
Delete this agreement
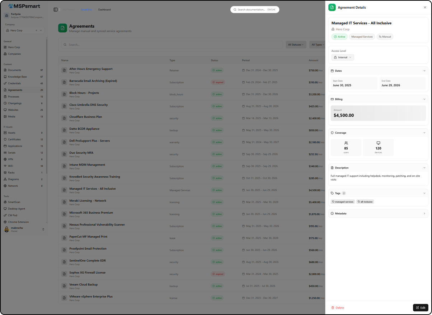337,308
